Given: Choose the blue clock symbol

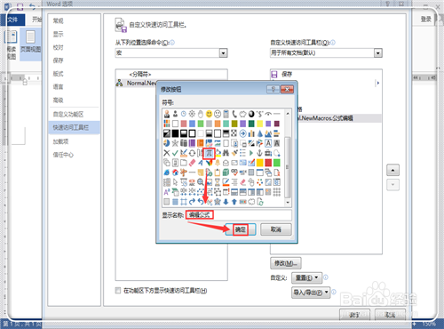Looking at the screenshot, I should click(x=184, y=114).
